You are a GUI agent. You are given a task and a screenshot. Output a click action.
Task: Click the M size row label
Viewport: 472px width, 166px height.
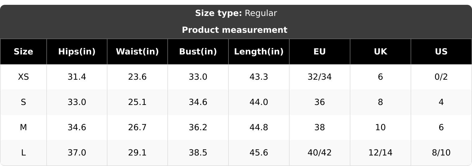pyautogui.click(x=23, y=128)
